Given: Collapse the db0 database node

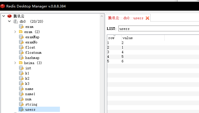Looking at the screenshot, I should click(x=10, y=21).
